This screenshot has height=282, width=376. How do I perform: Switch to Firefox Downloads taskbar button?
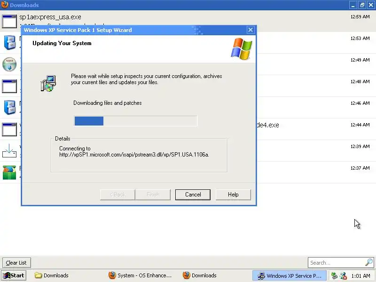(199, 275)
